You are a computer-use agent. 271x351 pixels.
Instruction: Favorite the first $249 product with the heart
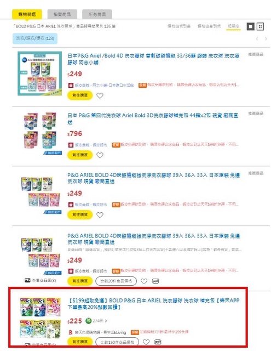point(100,95)
